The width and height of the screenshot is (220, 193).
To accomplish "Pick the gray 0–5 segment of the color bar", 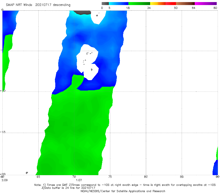I will [105, 4].
